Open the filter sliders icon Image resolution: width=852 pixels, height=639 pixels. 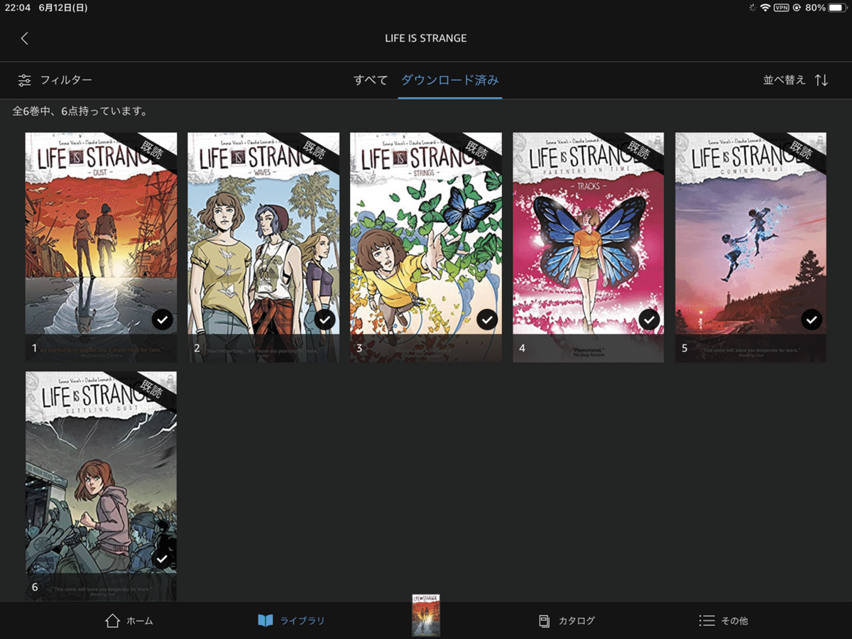25,80
